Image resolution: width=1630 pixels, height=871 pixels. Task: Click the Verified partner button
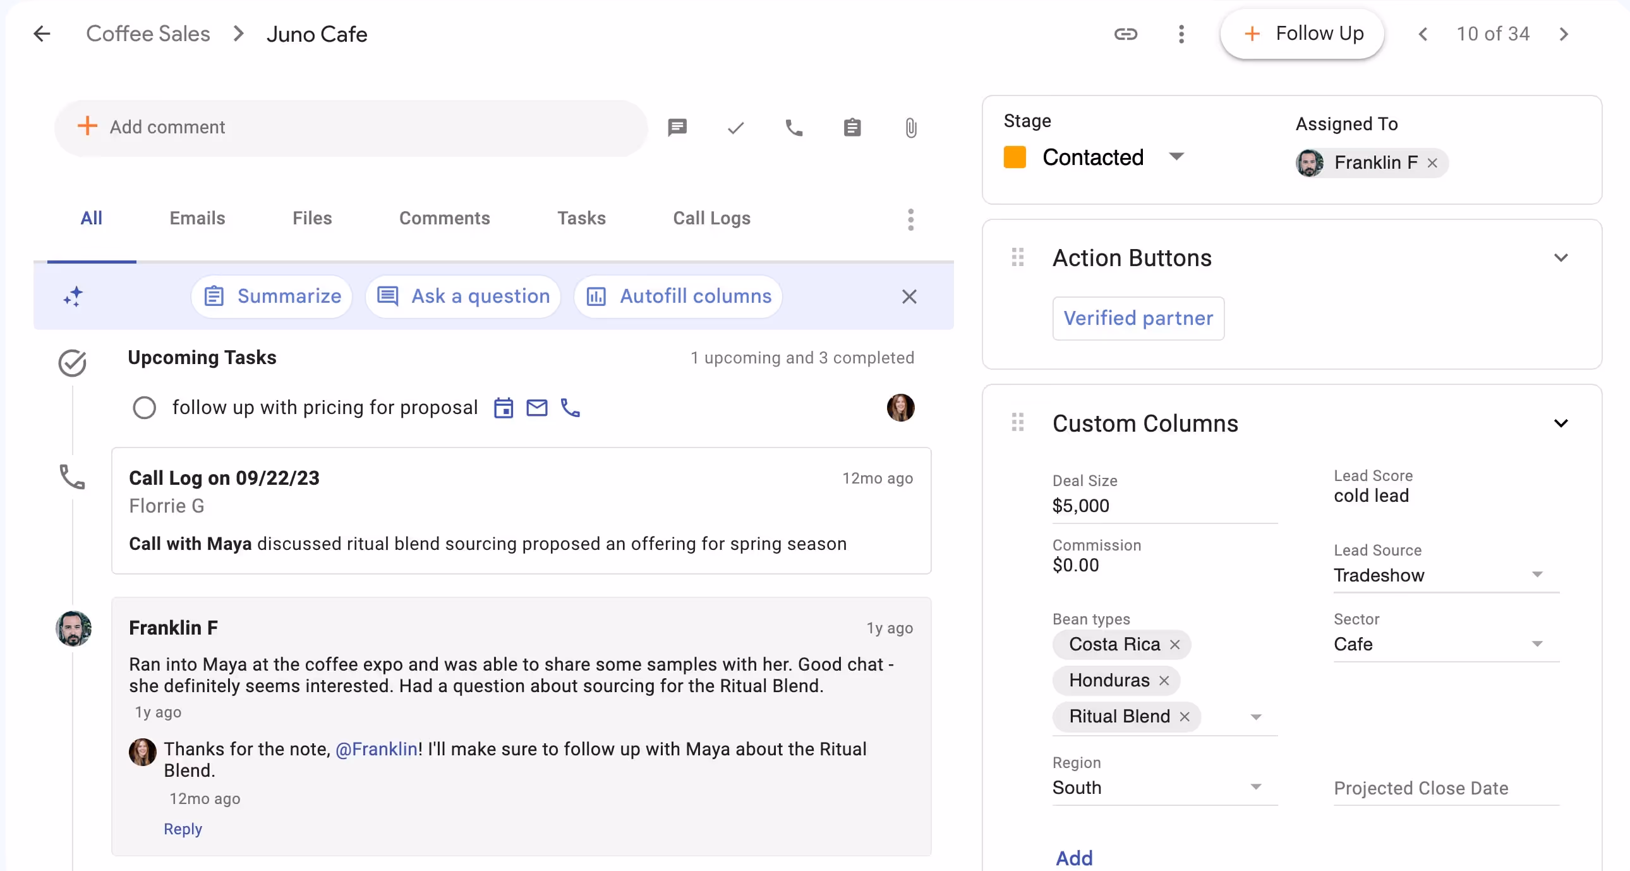click(x=1138, y=319)
